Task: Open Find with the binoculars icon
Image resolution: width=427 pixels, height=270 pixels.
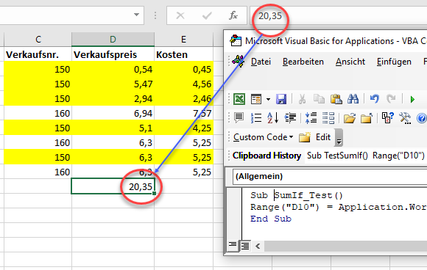Action: (x=353, y=99)
